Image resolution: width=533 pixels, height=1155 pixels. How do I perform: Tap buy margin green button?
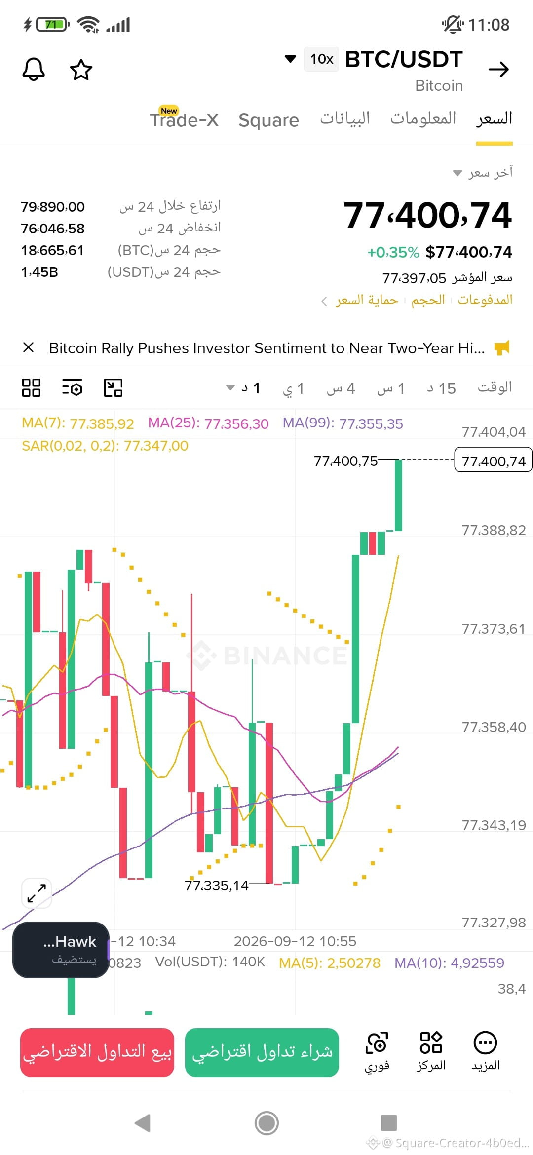point(262,1052)
